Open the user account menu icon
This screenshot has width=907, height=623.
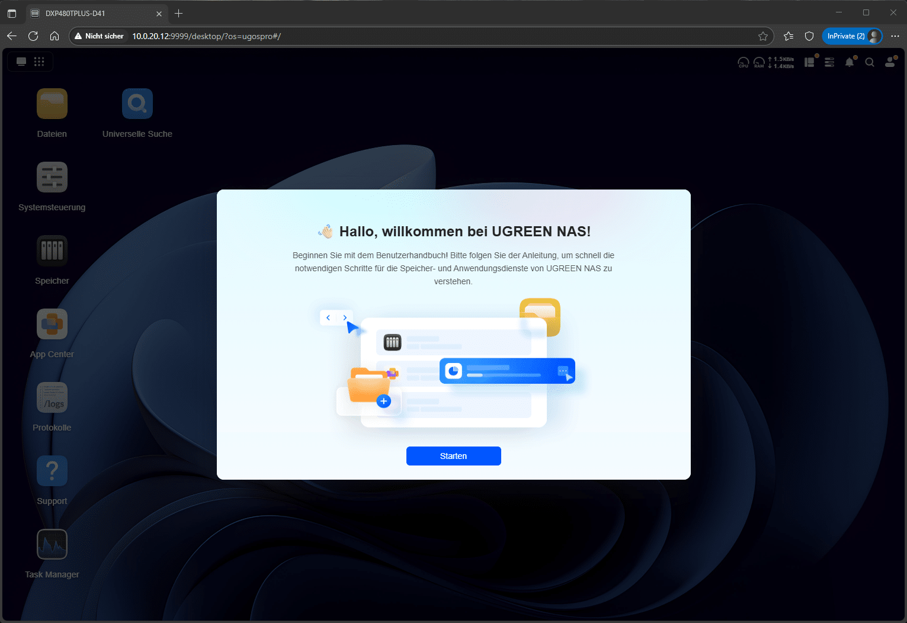(890, 62)
